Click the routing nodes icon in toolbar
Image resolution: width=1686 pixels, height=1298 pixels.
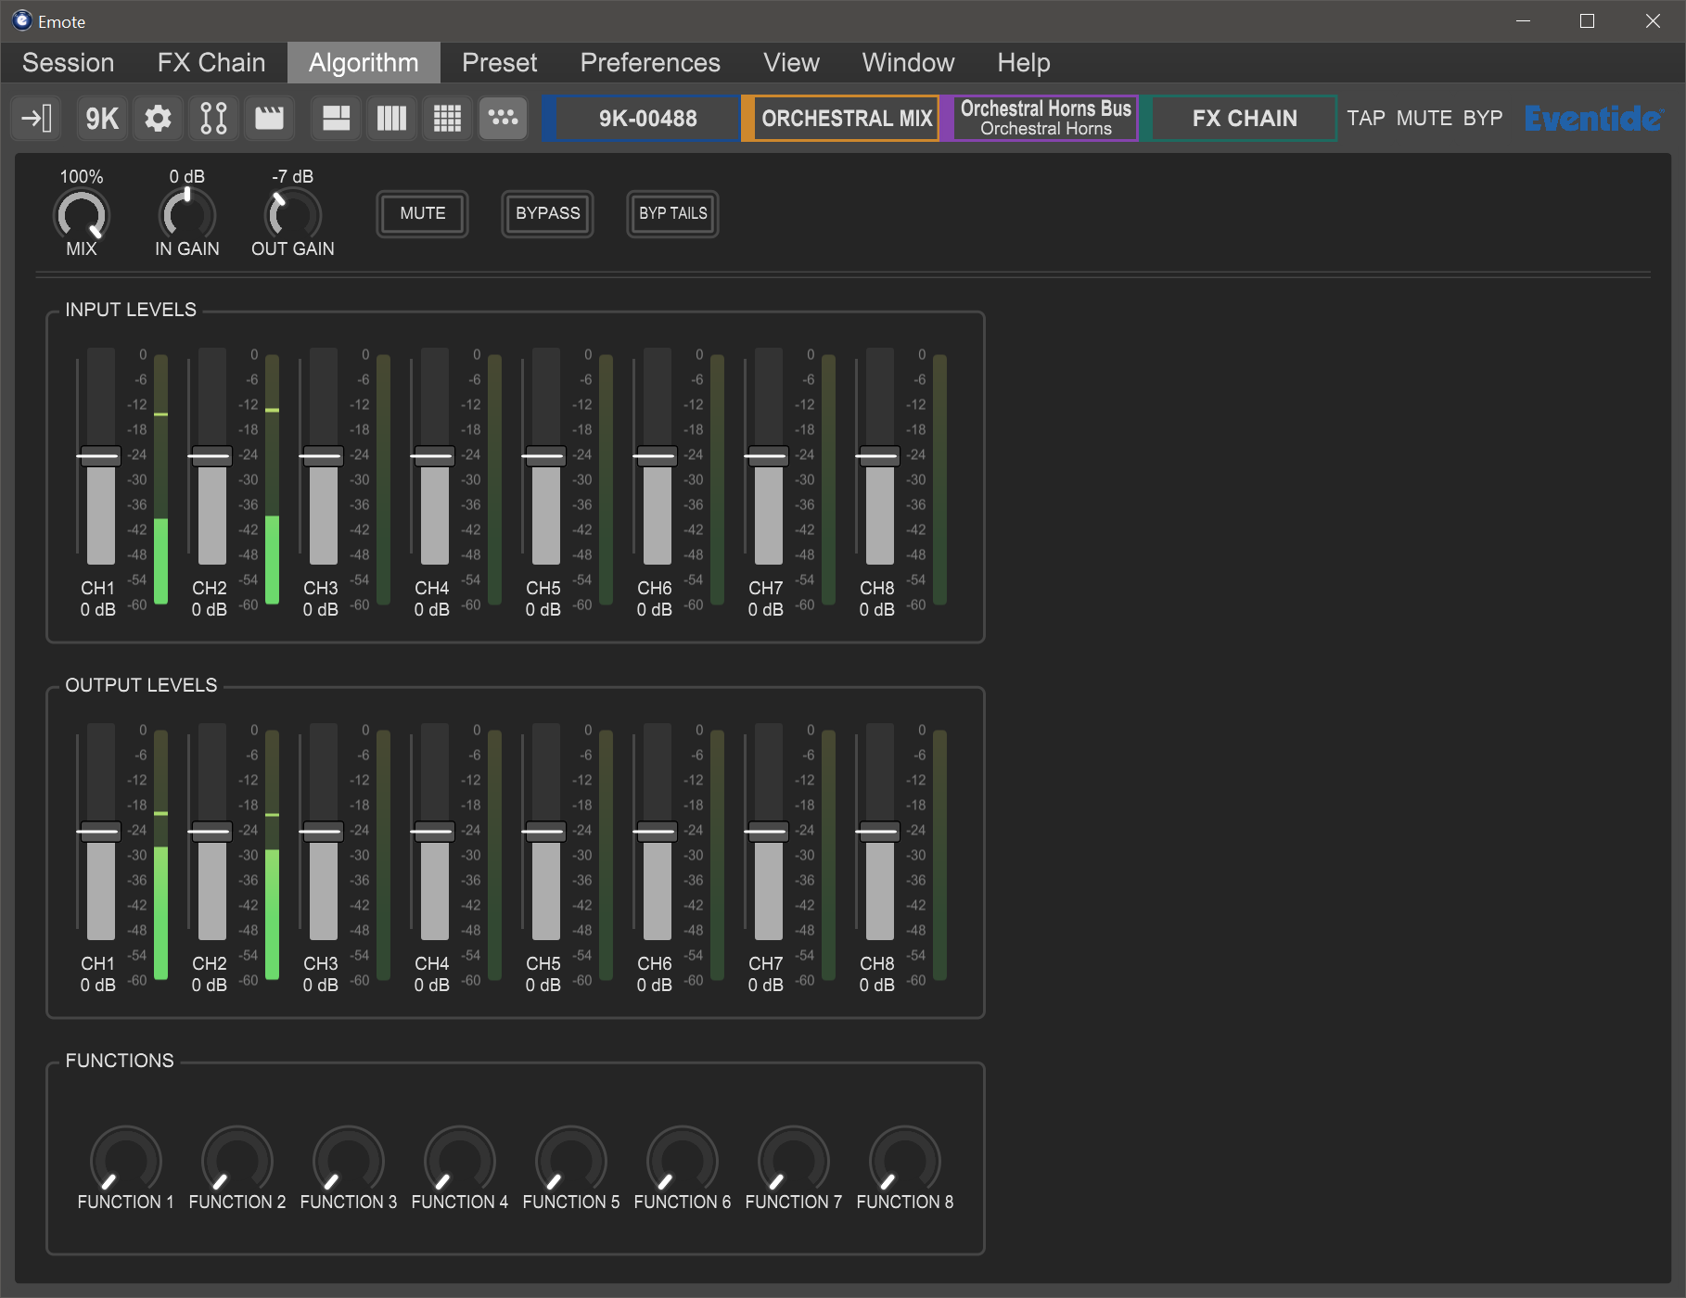pyautogui.click(x=214, y=119)
